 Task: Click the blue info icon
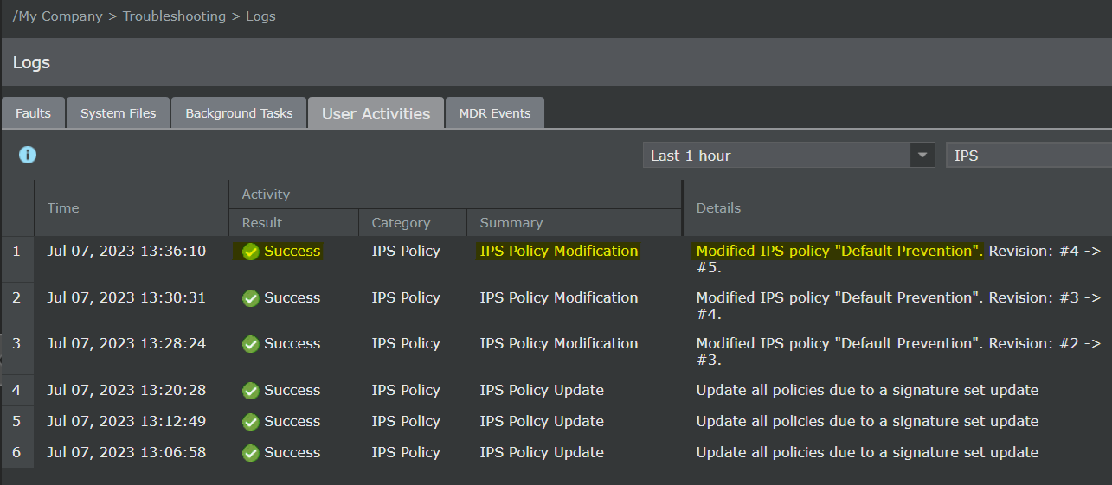pyautogui.click(x=28, y=155)
